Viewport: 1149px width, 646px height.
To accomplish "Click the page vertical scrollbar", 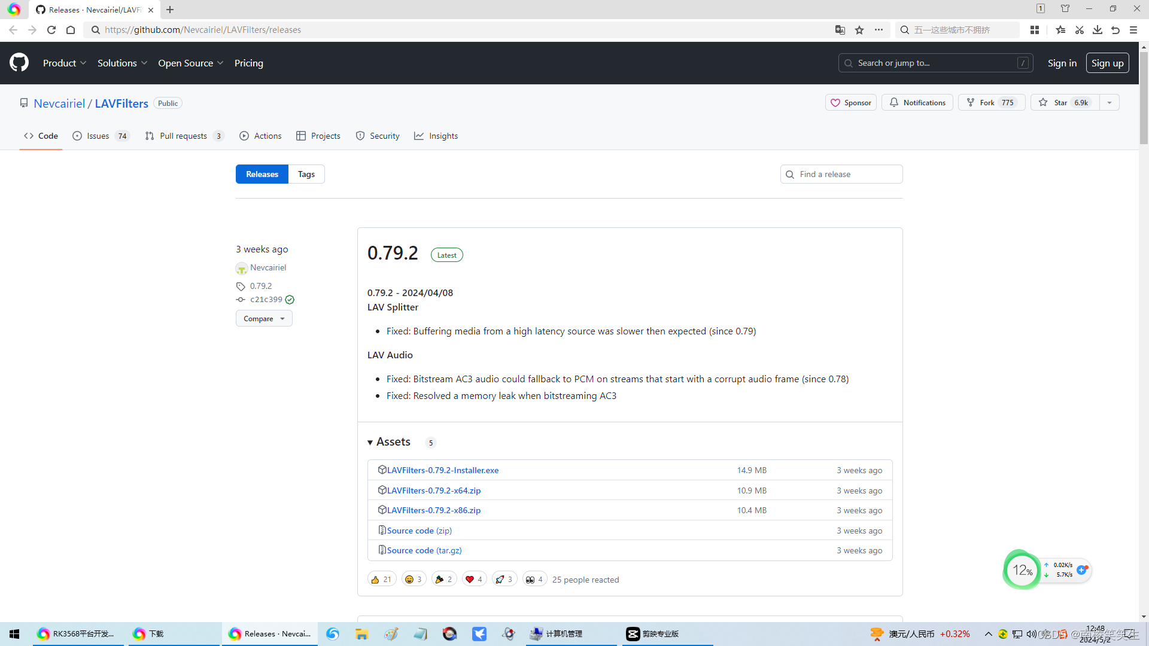I will click(x=1144, y=99).
